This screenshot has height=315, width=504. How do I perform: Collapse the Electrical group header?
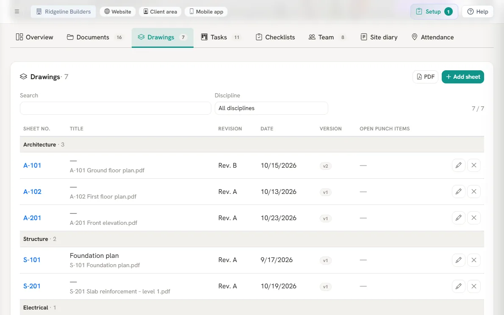(252, 308)
